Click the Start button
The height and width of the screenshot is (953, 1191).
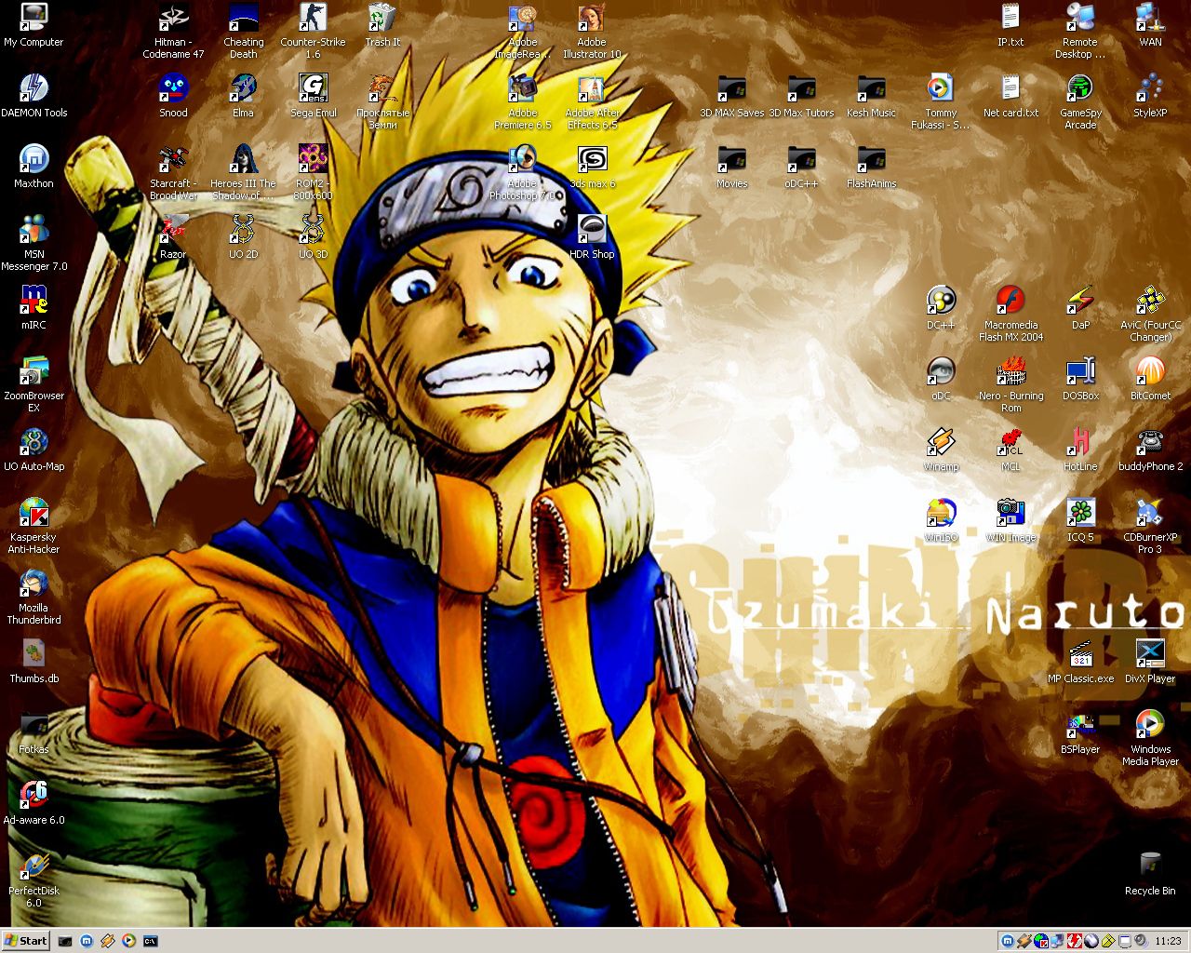click(26, 941)
